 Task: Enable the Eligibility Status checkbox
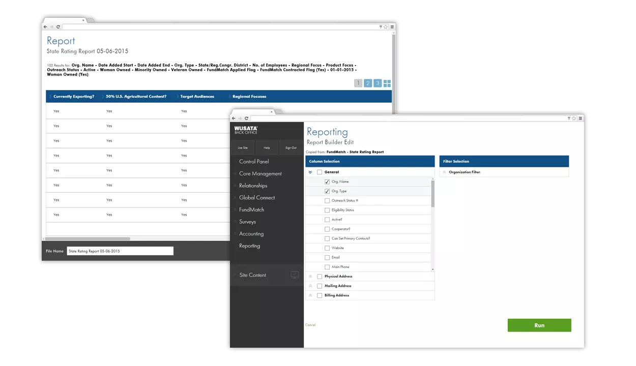pyautogui.click(x=327, y=210)
